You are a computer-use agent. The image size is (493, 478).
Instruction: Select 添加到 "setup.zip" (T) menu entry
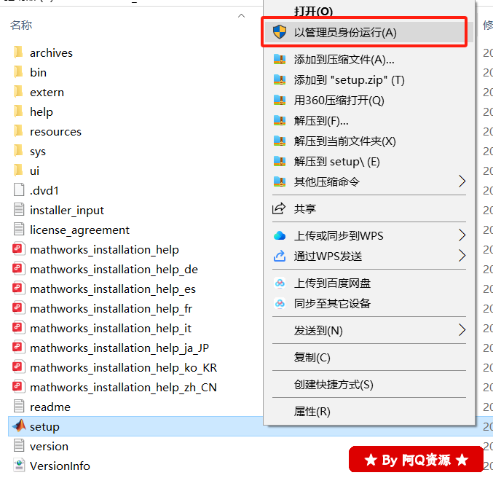pyautogui.click(x=349, y=79)
